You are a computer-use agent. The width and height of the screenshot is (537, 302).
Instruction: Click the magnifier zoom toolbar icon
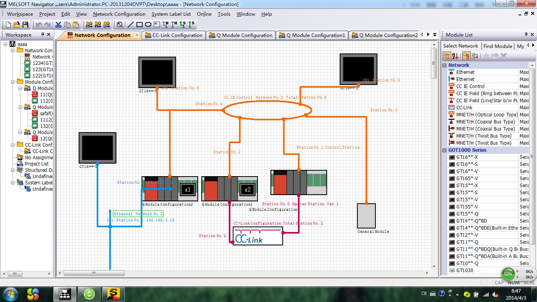pyautogui.click(x=120, y=25)
